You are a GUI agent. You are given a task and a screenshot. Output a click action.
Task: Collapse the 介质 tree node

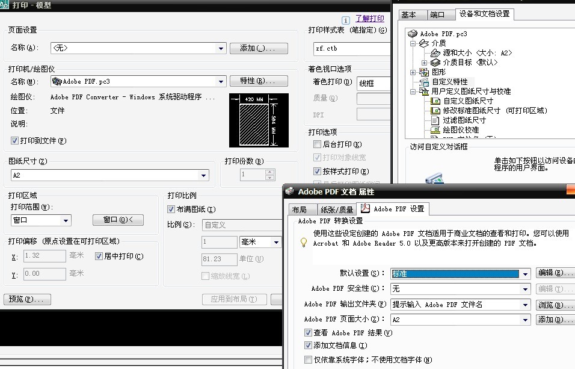coord(413,43)
